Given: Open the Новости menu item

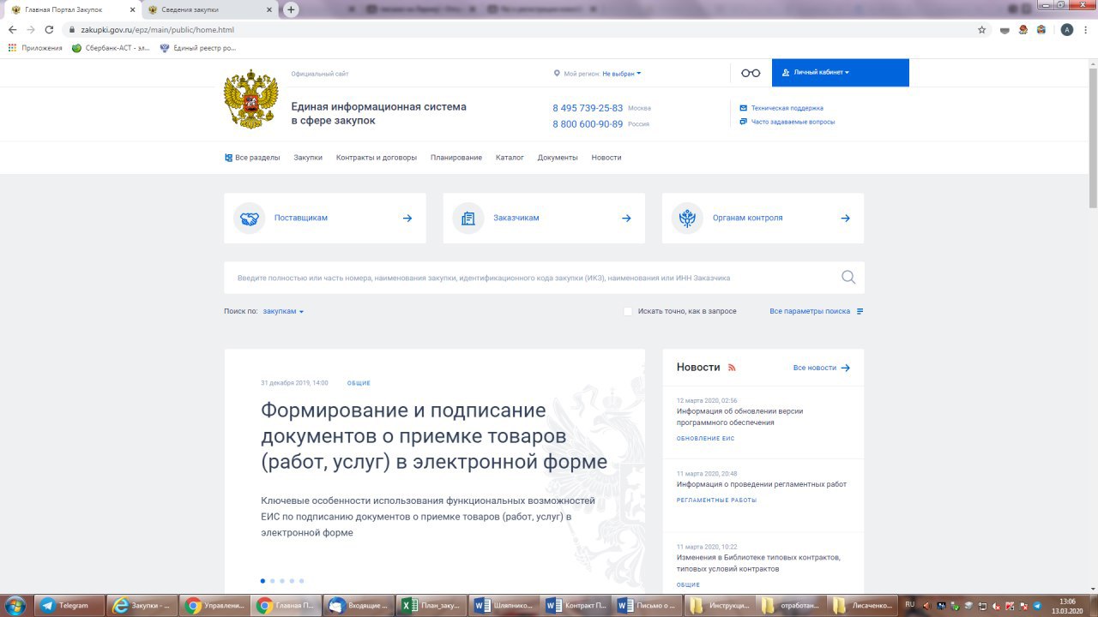Looking at the screenshot, I should 606,158.
